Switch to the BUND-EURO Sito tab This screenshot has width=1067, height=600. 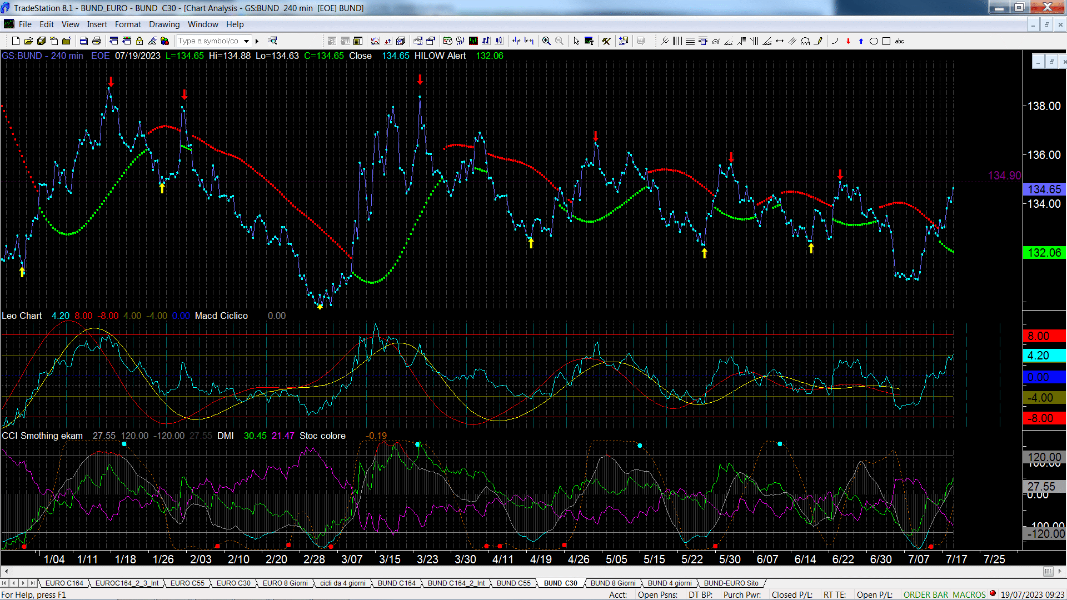point(731,583)
